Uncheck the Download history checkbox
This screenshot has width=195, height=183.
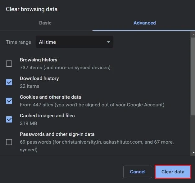tap(9, 82)
